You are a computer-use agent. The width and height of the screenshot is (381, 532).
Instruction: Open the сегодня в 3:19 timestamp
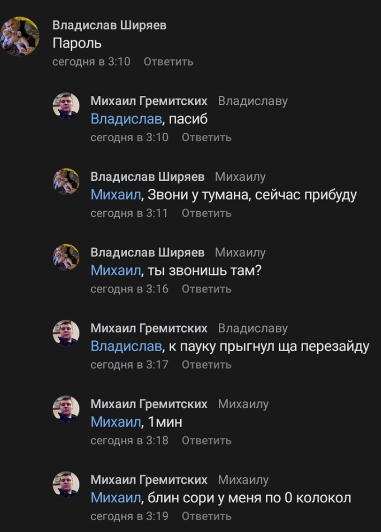click(129, 516)
